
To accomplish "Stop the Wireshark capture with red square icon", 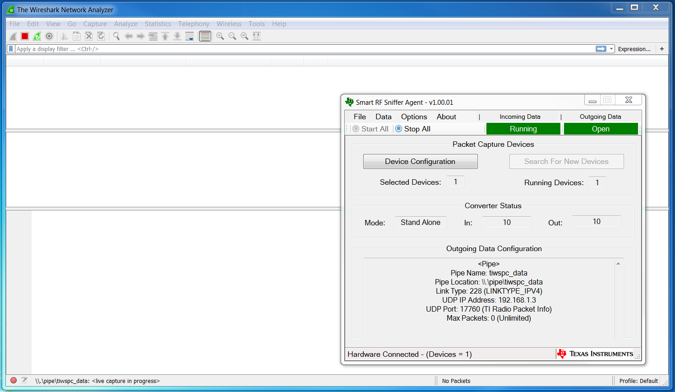I will coord(24,36).
